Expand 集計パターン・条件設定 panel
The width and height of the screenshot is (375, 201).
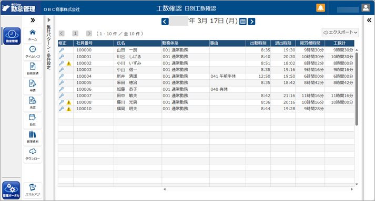point(49,20)
